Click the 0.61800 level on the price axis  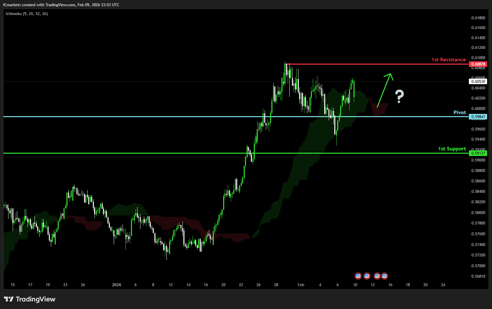(x=478, y=18)
